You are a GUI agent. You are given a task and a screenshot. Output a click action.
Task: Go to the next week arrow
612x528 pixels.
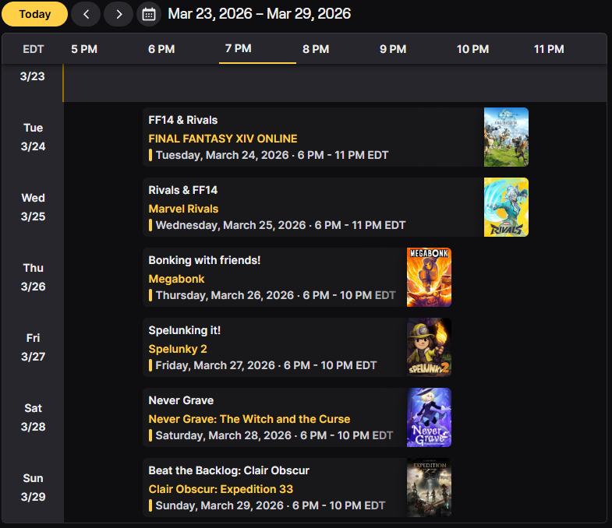tap(119, 14)
